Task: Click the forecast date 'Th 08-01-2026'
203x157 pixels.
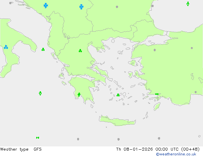Action: pos(134,149)
